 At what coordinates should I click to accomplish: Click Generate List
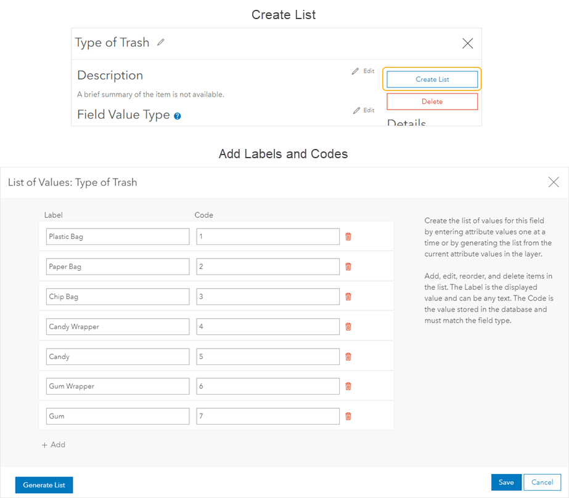(x=44, y=484)
